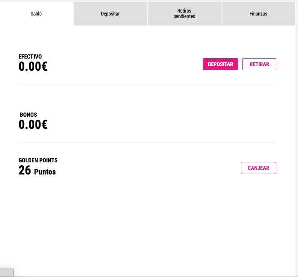Select the 26 points number

[25, 170]
